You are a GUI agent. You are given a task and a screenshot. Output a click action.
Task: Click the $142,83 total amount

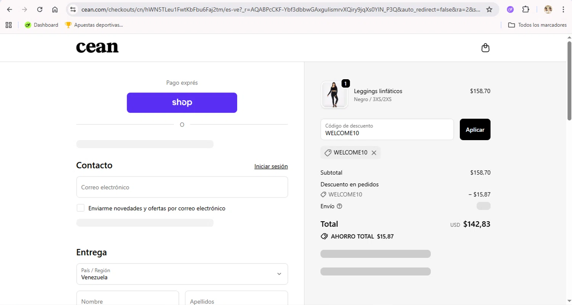477,224
